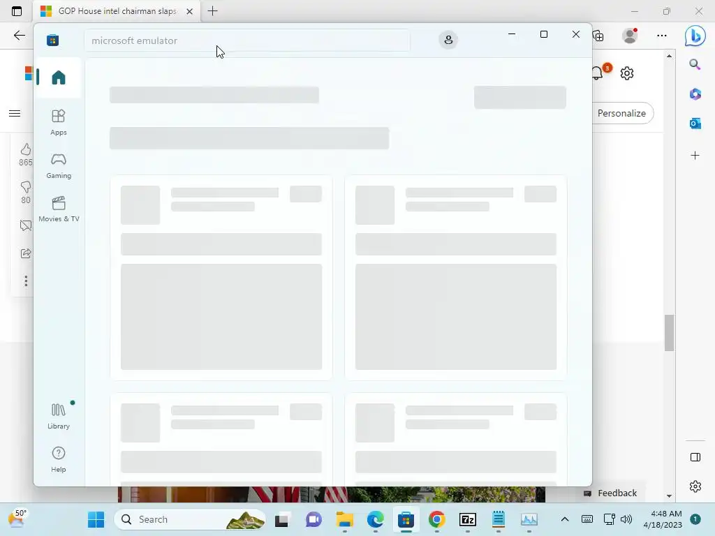
Task: Open MSN page settings gear
Action: pos(627,73)
